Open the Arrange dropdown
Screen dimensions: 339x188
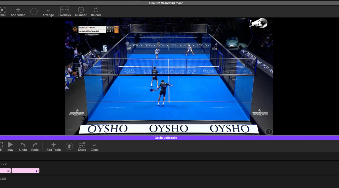point(48,12)
